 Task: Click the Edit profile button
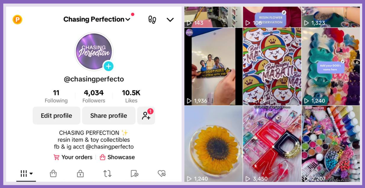[x=57, y=115]
